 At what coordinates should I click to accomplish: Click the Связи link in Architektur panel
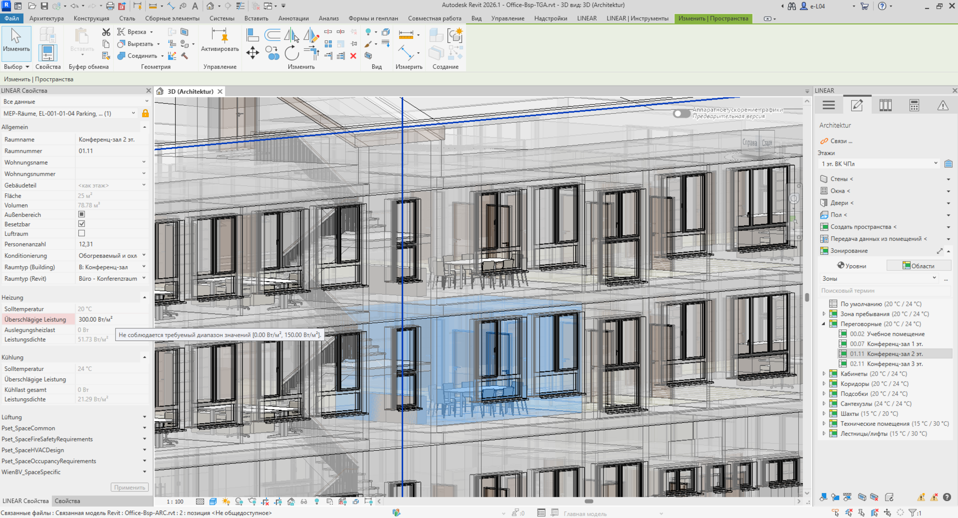click(x=841, y=141)
